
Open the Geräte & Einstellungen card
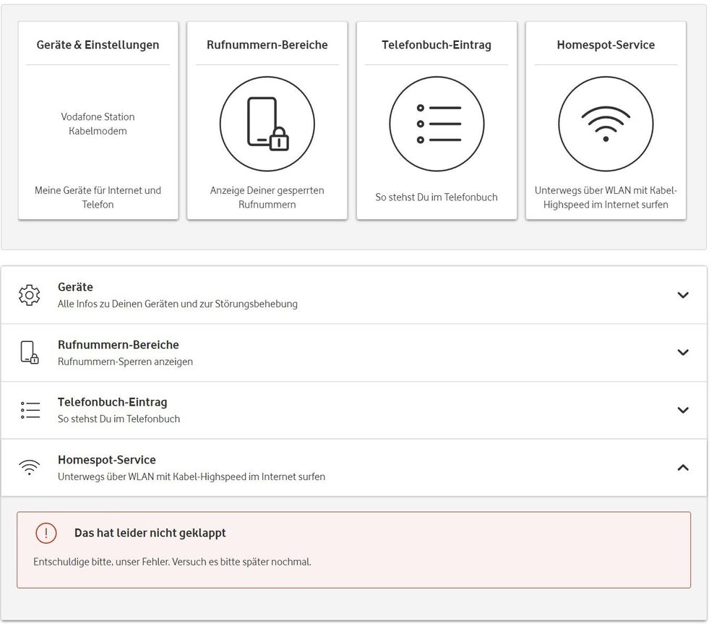point(98,45)
